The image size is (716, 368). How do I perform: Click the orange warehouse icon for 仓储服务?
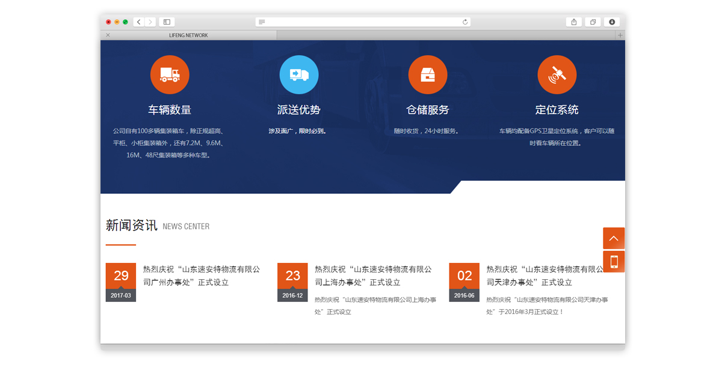(x=428, y=74)
